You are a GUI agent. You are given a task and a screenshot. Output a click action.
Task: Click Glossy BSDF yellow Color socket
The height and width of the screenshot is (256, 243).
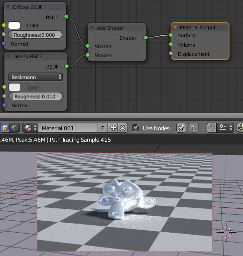(4, 87)
